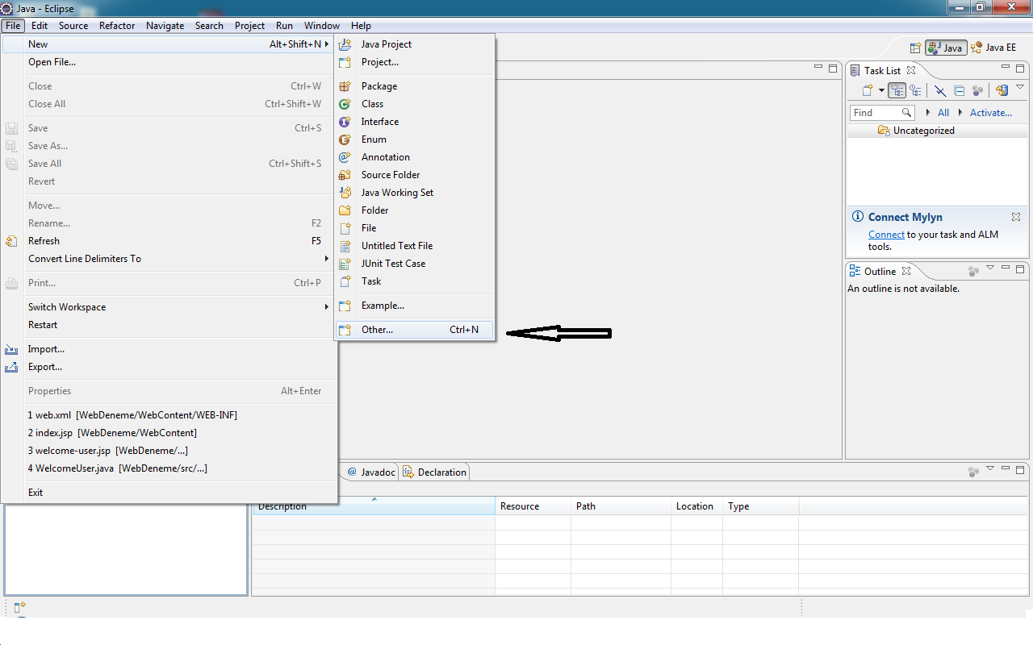This screenshot has width=1033, height=645.
Task: Click Collapse All in Task List toolbar
Action: pos(959,91)
